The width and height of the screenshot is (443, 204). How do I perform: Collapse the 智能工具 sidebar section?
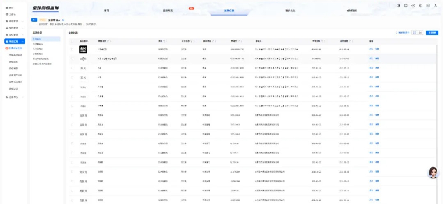pyautogui.click(x=23, y=41)
